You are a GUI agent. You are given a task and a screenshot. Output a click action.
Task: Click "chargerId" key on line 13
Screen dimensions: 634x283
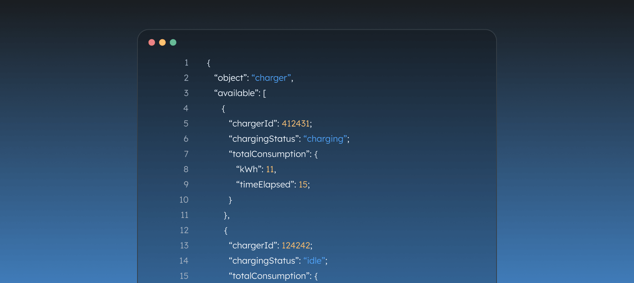tap(253, 246)
